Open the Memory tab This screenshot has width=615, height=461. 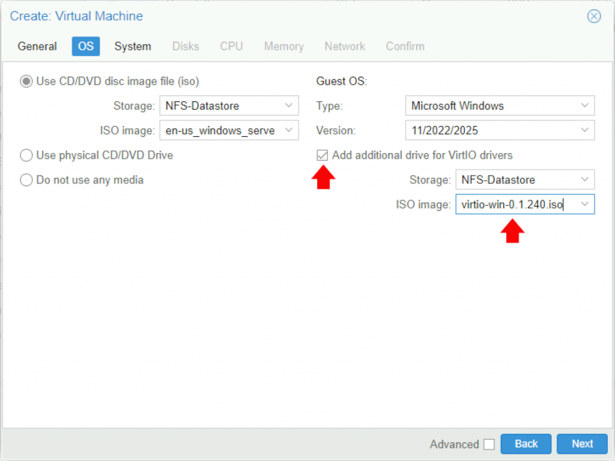[283, 46]
